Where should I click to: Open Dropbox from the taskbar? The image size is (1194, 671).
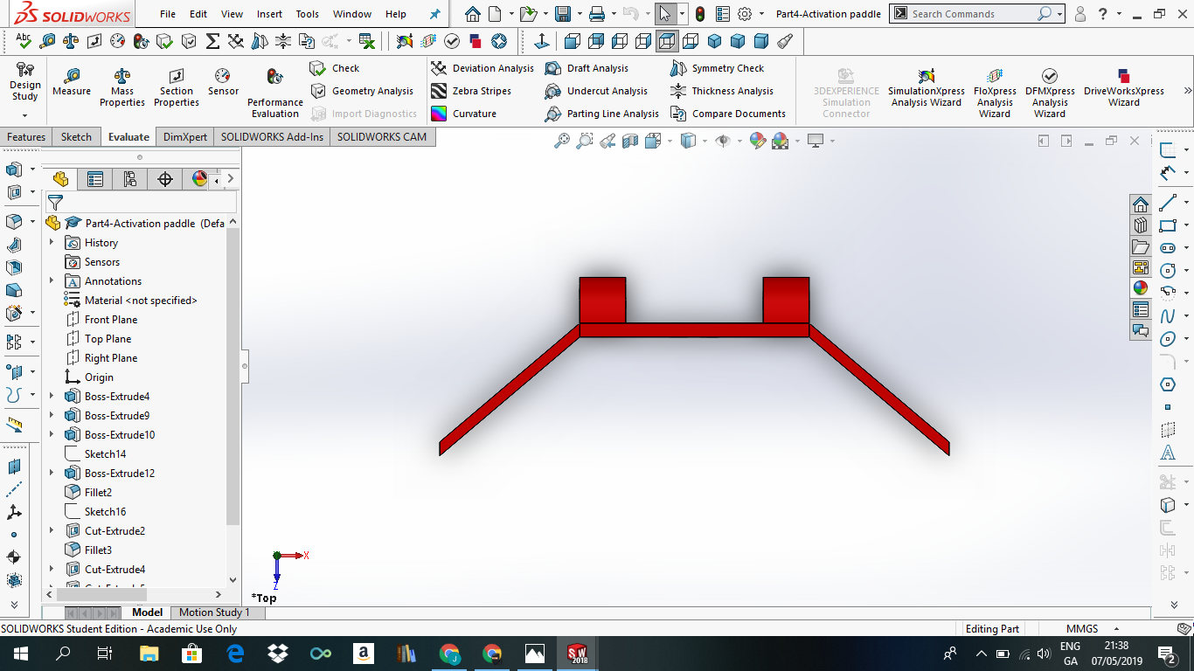click(x=278, y=654)
